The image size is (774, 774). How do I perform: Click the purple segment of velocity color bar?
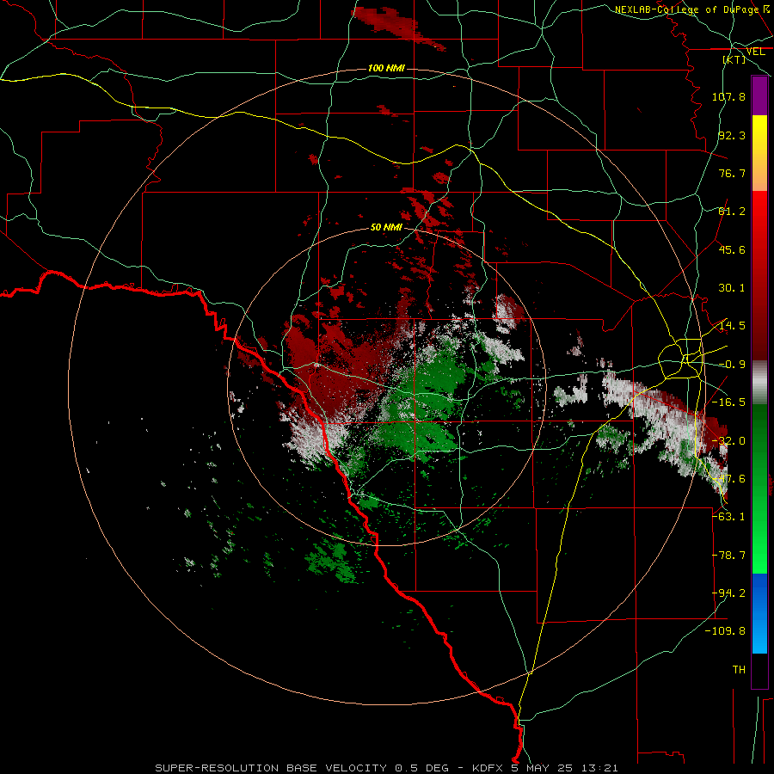759,96
